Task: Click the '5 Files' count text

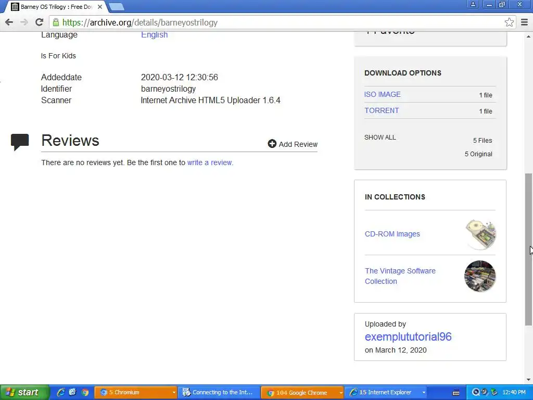Action: (483, 141)
